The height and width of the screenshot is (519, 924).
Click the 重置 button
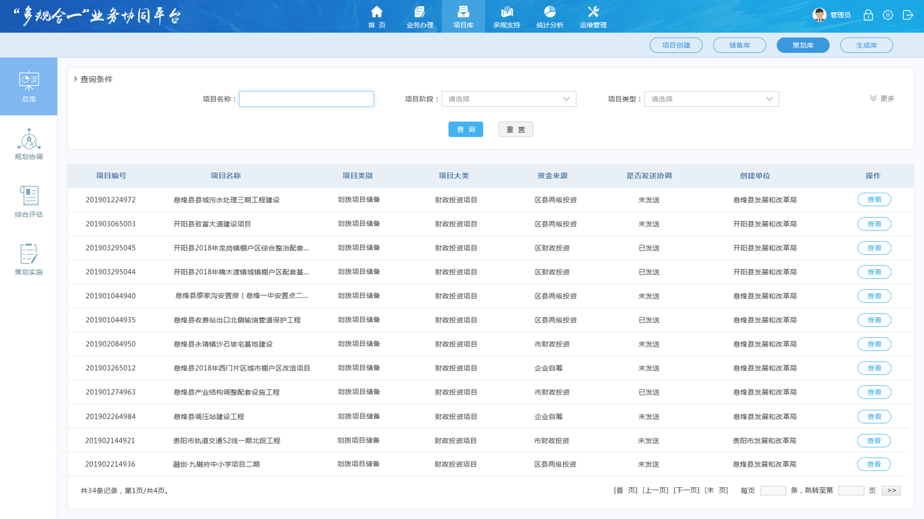tap(515, 129)
